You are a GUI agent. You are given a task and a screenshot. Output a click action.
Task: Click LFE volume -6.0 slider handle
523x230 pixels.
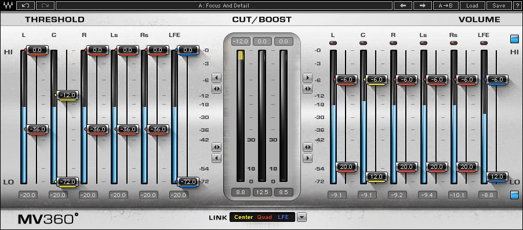pos(497,80)
